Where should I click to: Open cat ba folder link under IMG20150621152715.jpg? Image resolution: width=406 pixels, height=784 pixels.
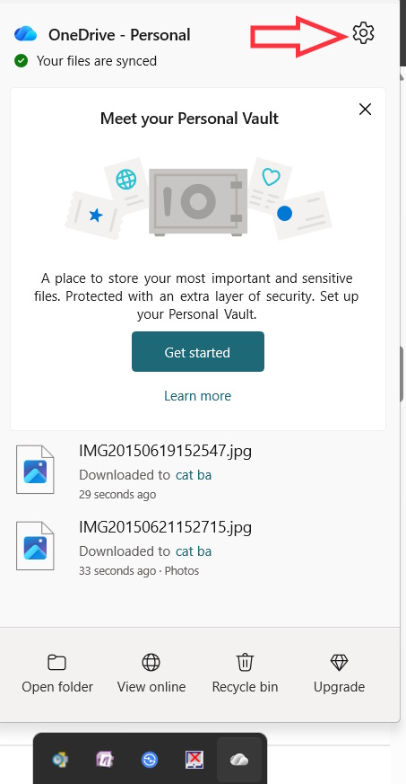point(194,551)
